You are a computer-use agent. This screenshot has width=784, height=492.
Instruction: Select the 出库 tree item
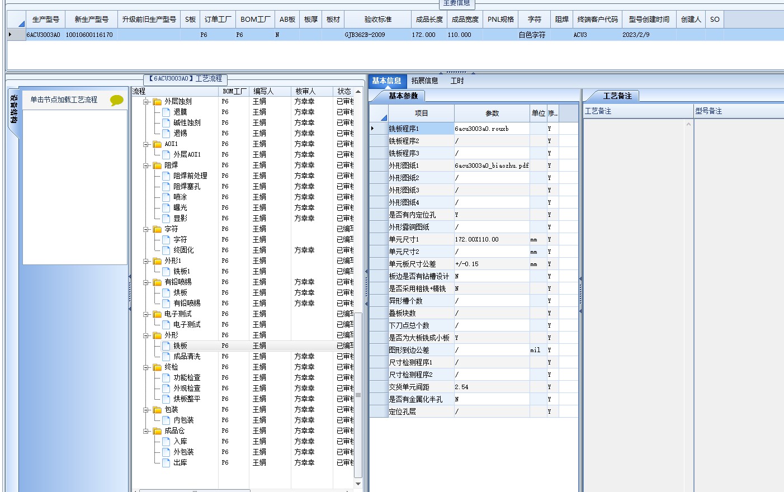coord(180,462)
